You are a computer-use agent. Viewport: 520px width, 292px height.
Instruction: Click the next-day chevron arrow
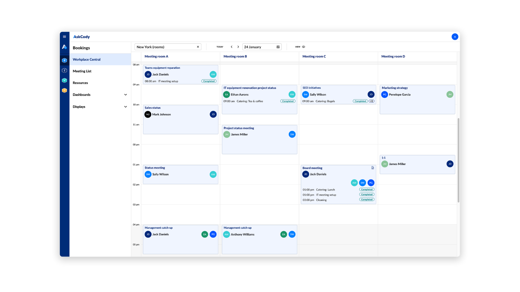(238, 47)
